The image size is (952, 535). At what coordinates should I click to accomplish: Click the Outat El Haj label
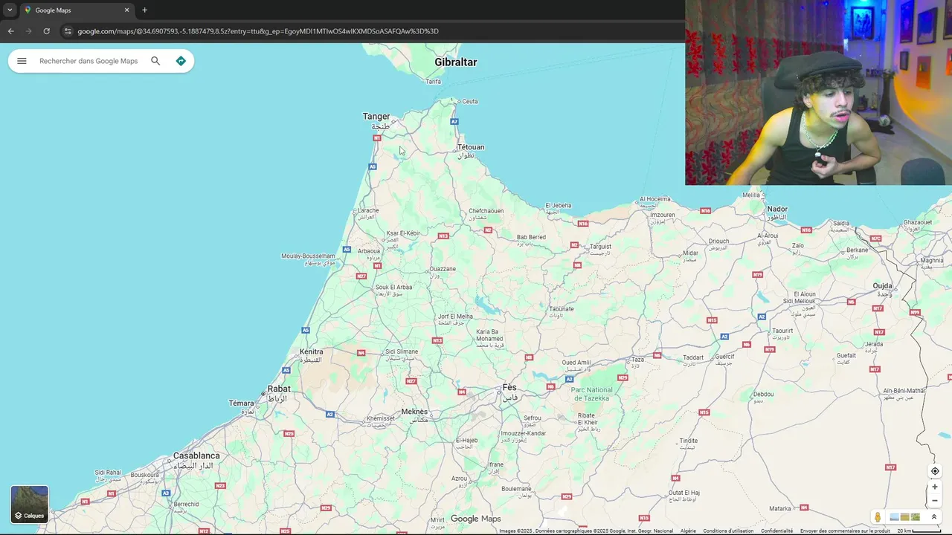pyautogui.click(x=684, y=493)
